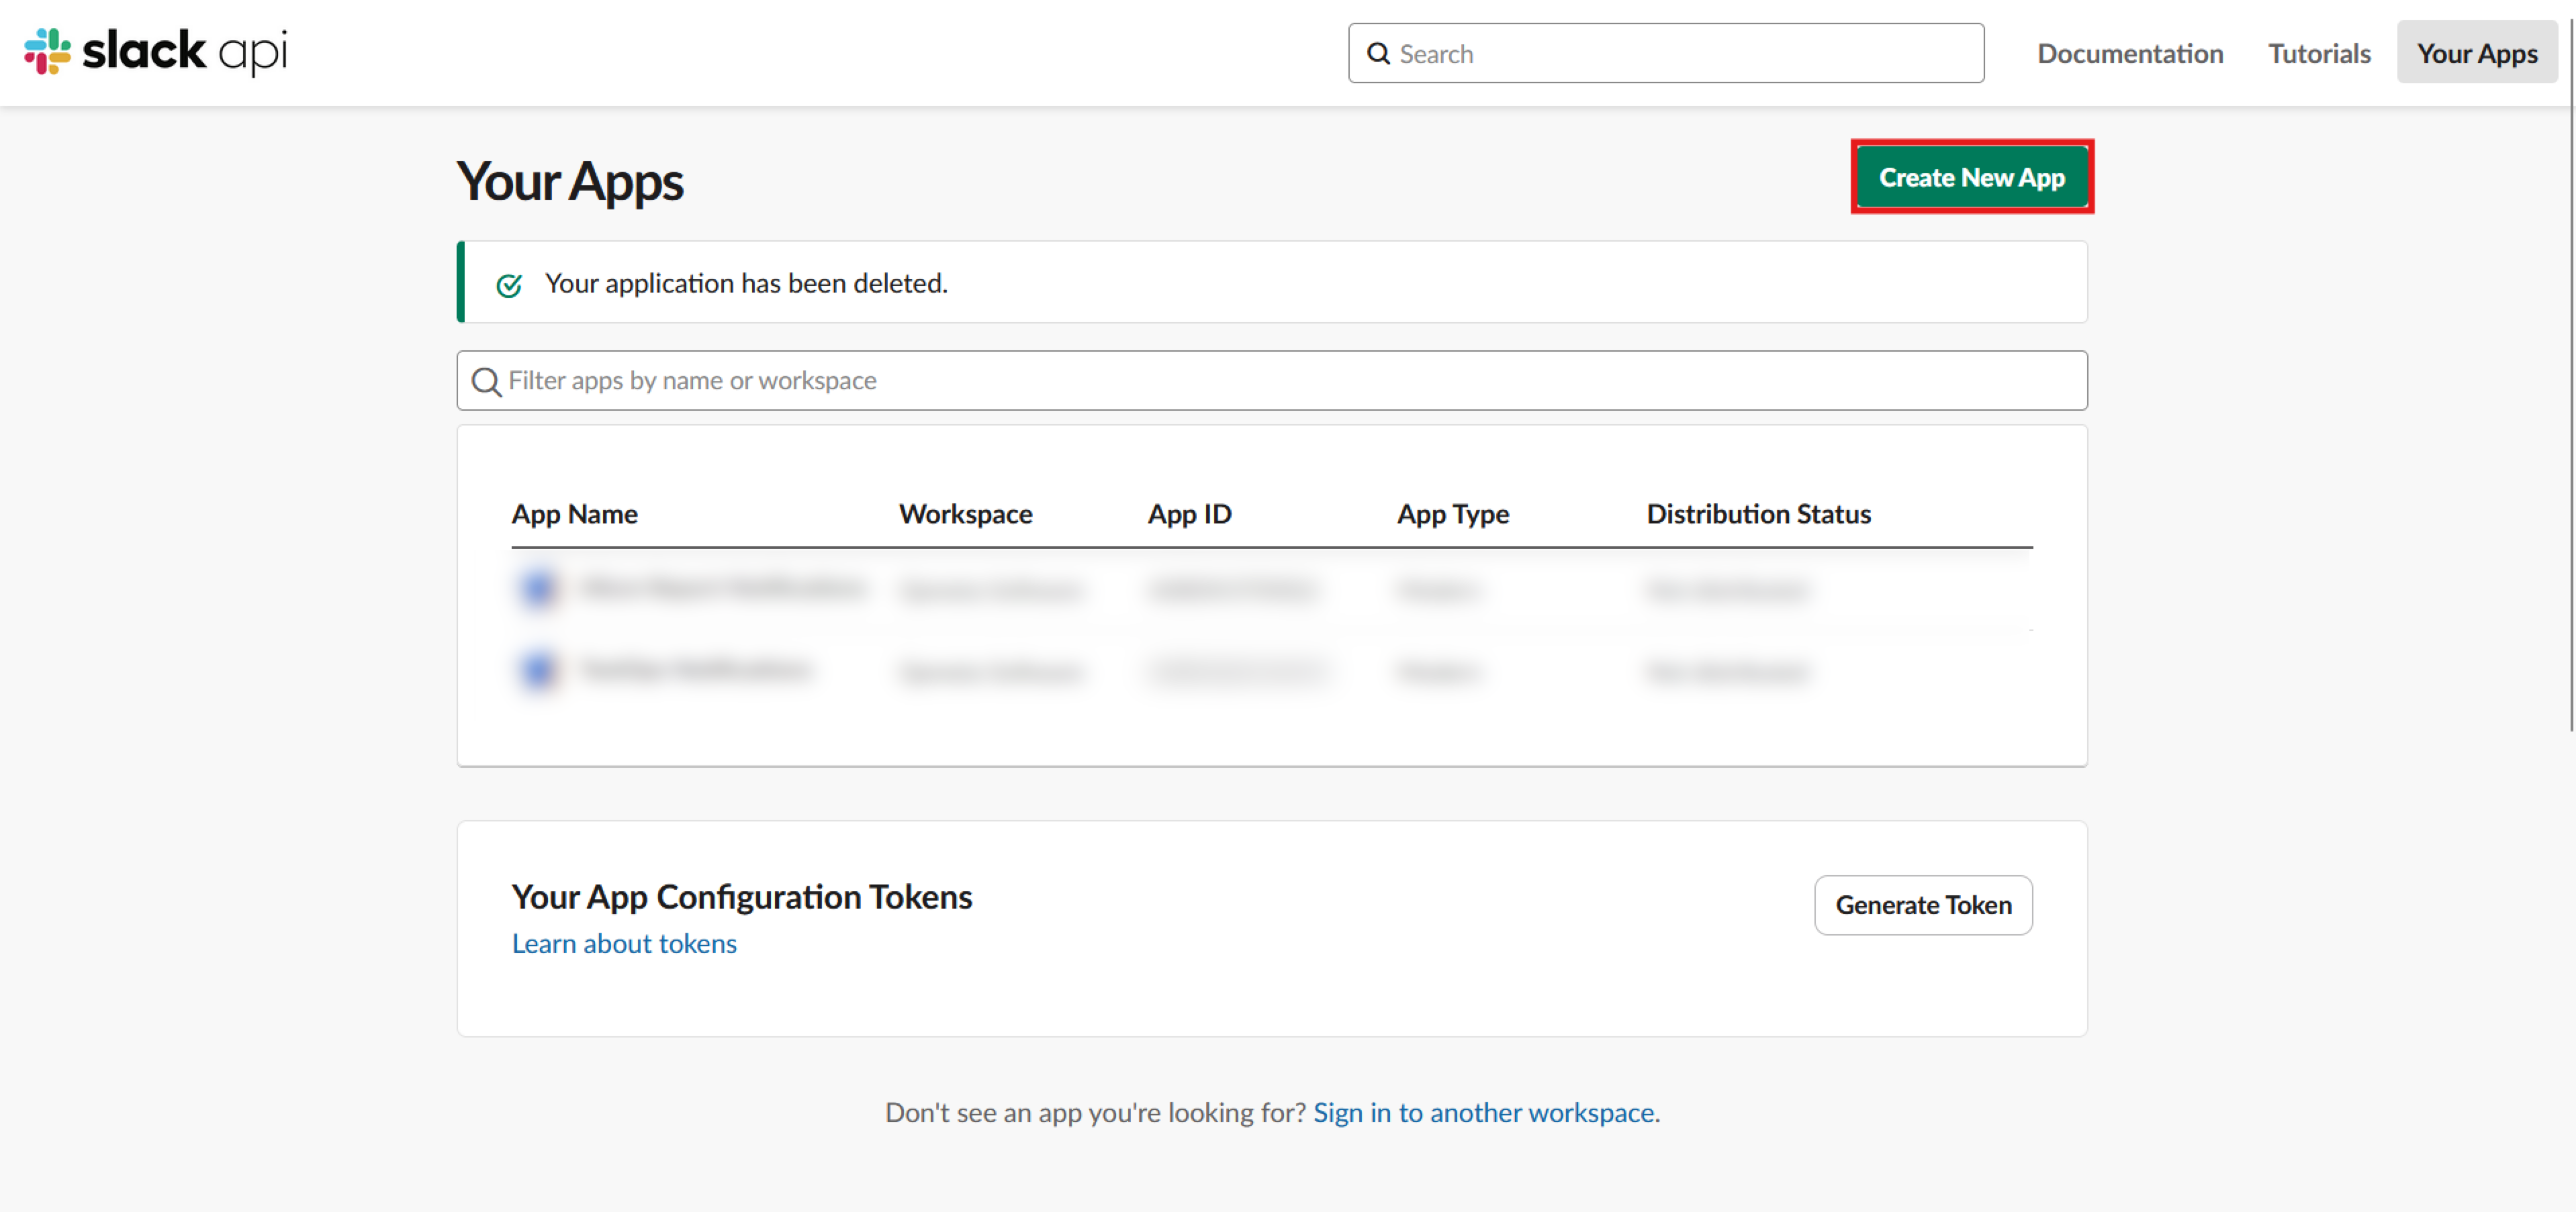Open the Documentation menu
Screen dimensions: 2576x1212
pyautogui.click(x=2129, y=54)
